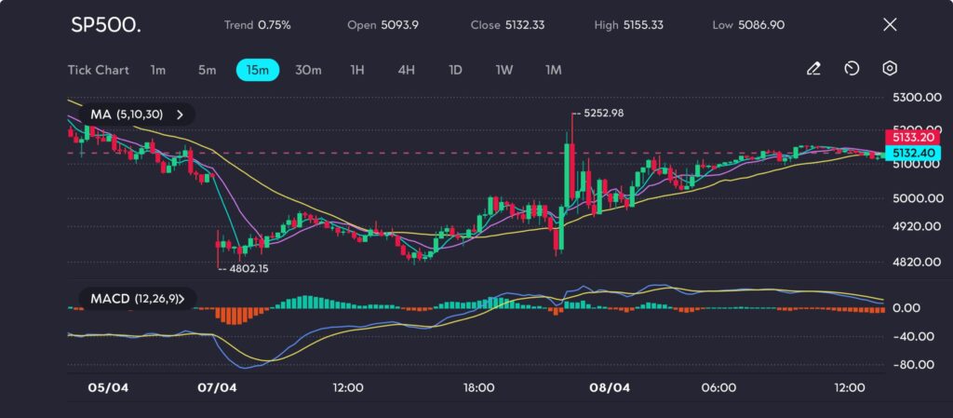This screenshot has width=953, height=418.
Task: Select the 1D daily timeframe
Action: tap(455, 70)
